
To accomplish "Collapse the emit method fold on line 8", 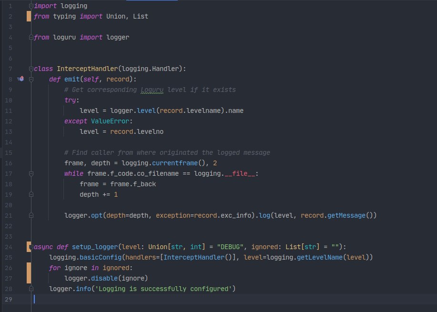I will point(31,80).
